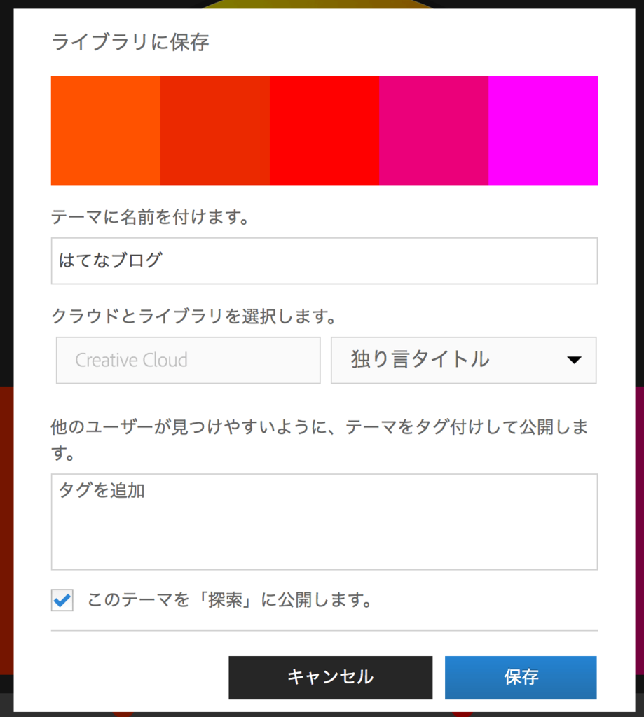Viewport: 644px width, 717px height.
Task: Open the 独り言タイトル library dropdown
Action: (x=463, y=360)
